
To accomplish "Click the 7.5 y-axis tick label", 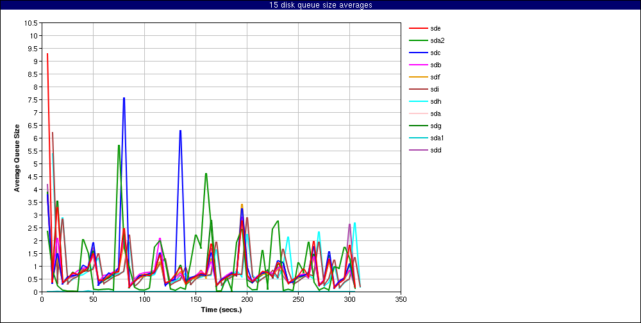I will tap(33, 100).
